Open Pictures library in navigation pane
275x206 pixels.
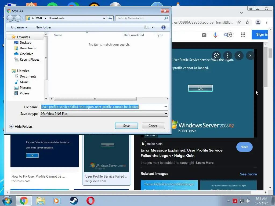click(x=26, y=88)
